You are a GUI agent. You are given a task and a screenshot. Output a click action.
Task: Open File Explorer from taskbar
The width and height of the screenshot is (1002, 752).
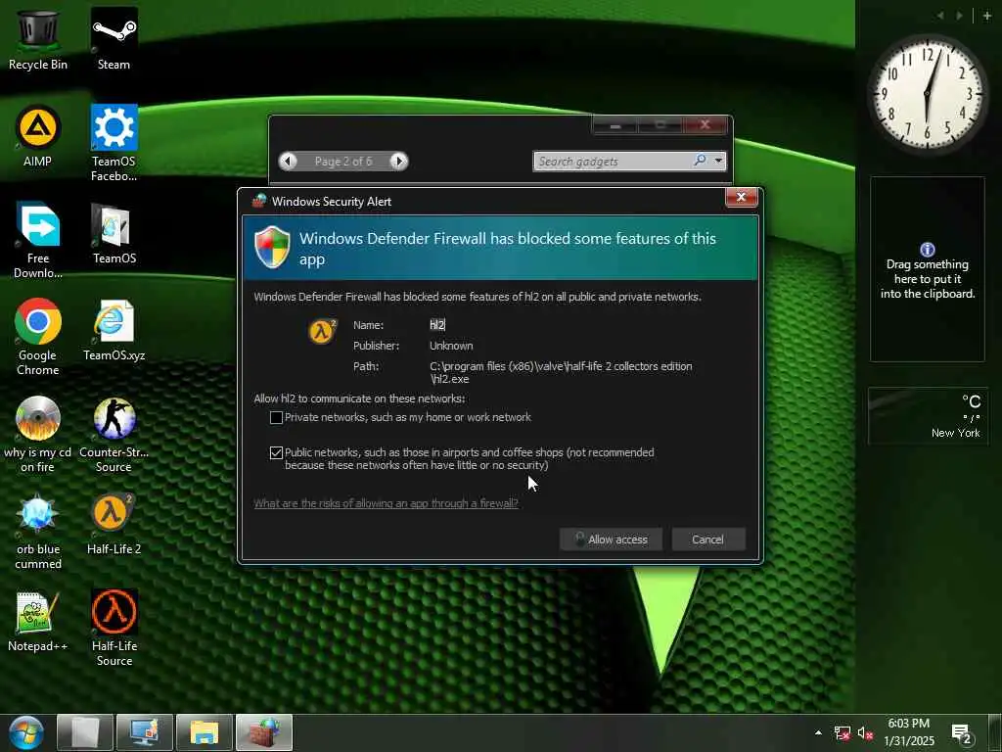tap(204, 732)
